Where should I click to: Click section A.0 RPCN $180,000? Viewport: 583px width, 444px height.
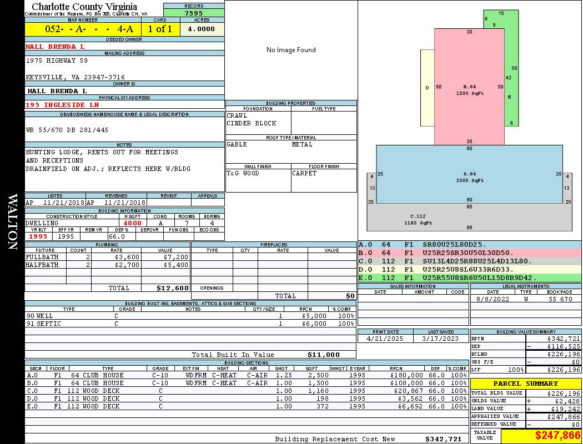point(406,375)
